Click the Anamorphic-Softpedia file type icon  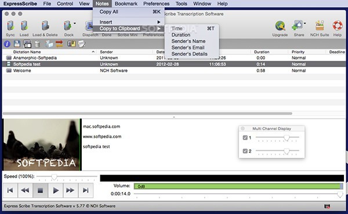click(9, 58)
